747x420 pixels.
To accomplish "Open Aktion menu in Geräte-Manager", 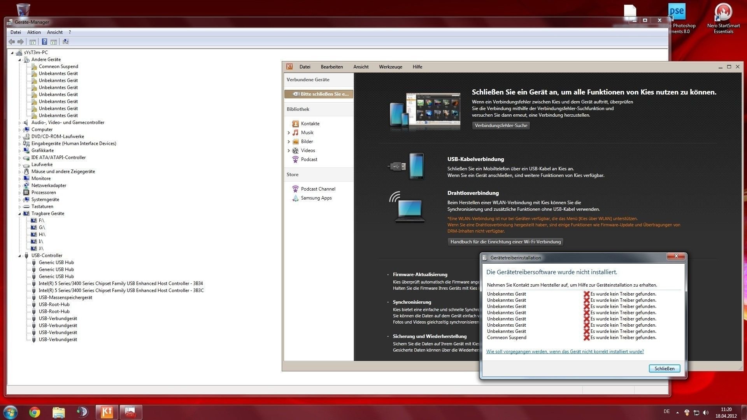I will coord(34,32).
